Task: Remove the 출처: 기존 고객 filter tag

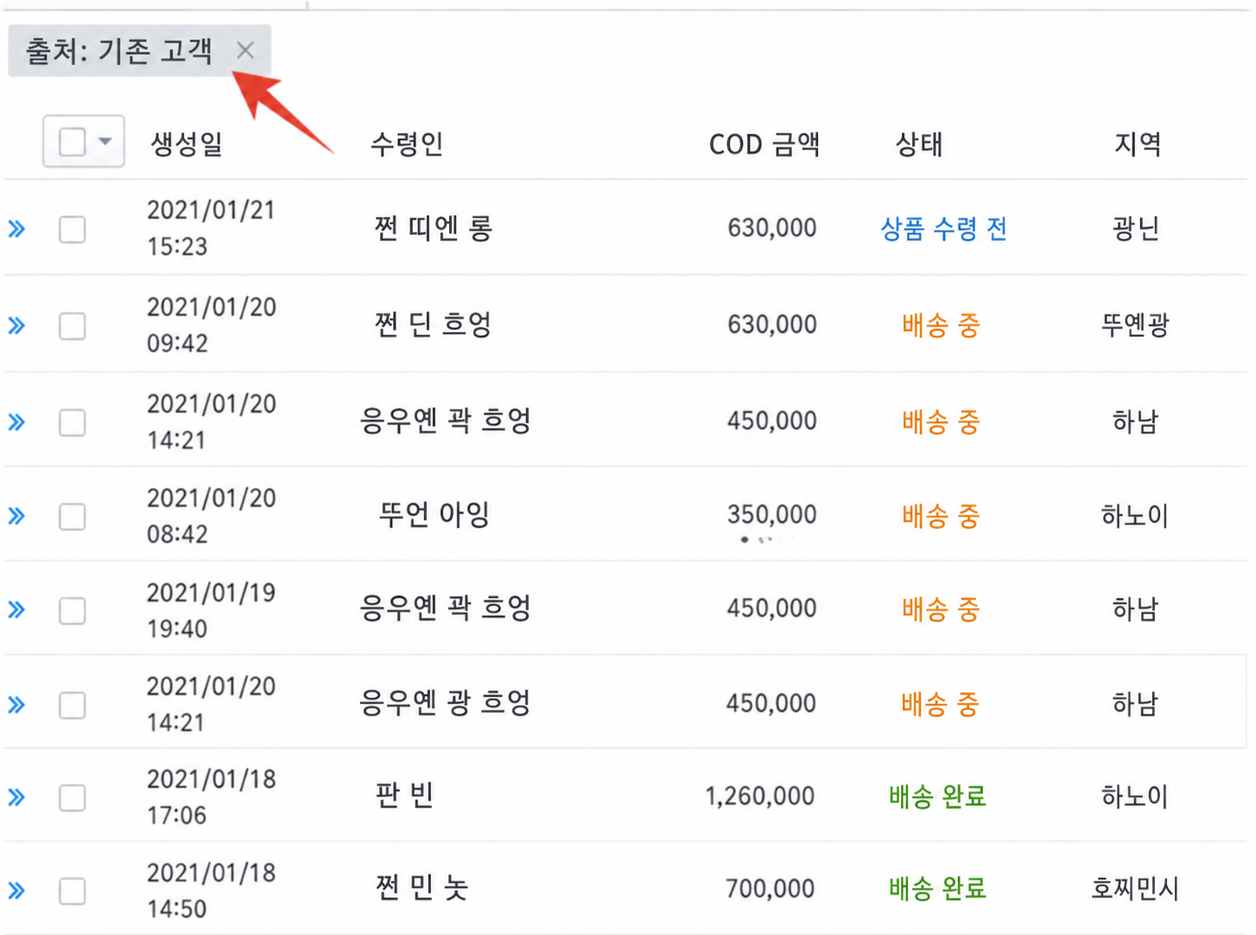Action: (245, 51)
